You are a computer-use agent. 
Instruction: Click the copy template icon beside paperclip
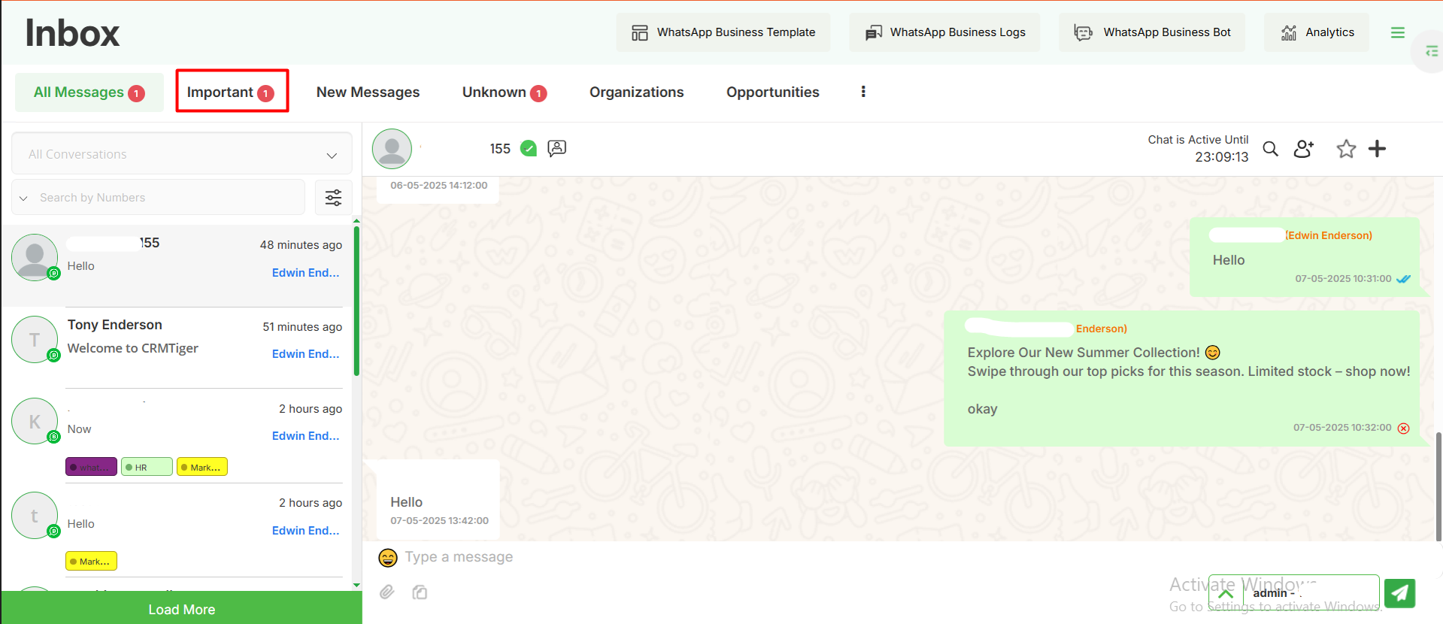pyautogui.click(x=420, y=592)
